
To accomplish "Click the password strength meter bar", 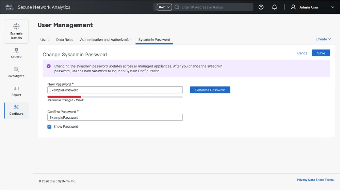I will click(x=115, y=97).
